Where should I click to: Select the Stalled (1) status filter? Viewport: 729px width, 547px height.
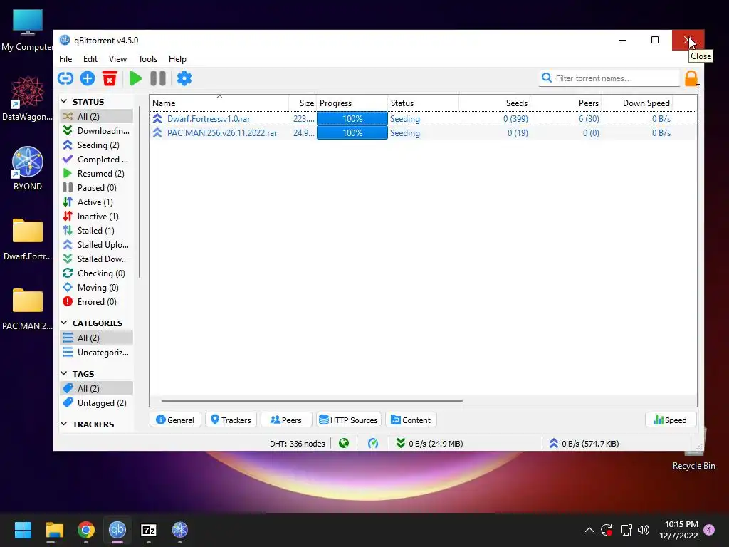[x=96, y=231]
